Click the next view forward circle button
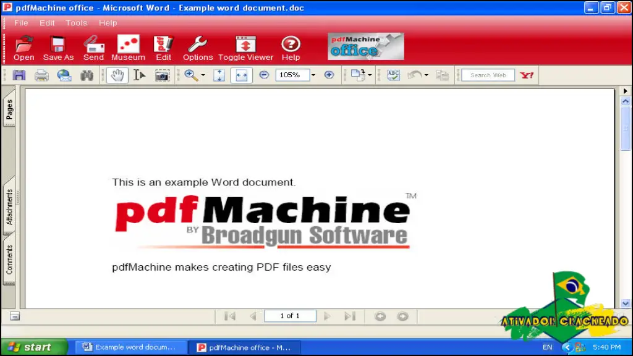This screenshot has height=356, width=633. (x=402, y=316)
